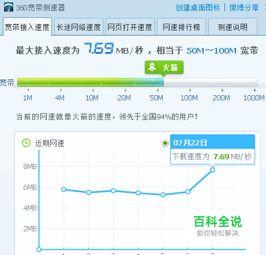Click the 8MB axis label
266x255 pixels.
click(x=30, y=166)
